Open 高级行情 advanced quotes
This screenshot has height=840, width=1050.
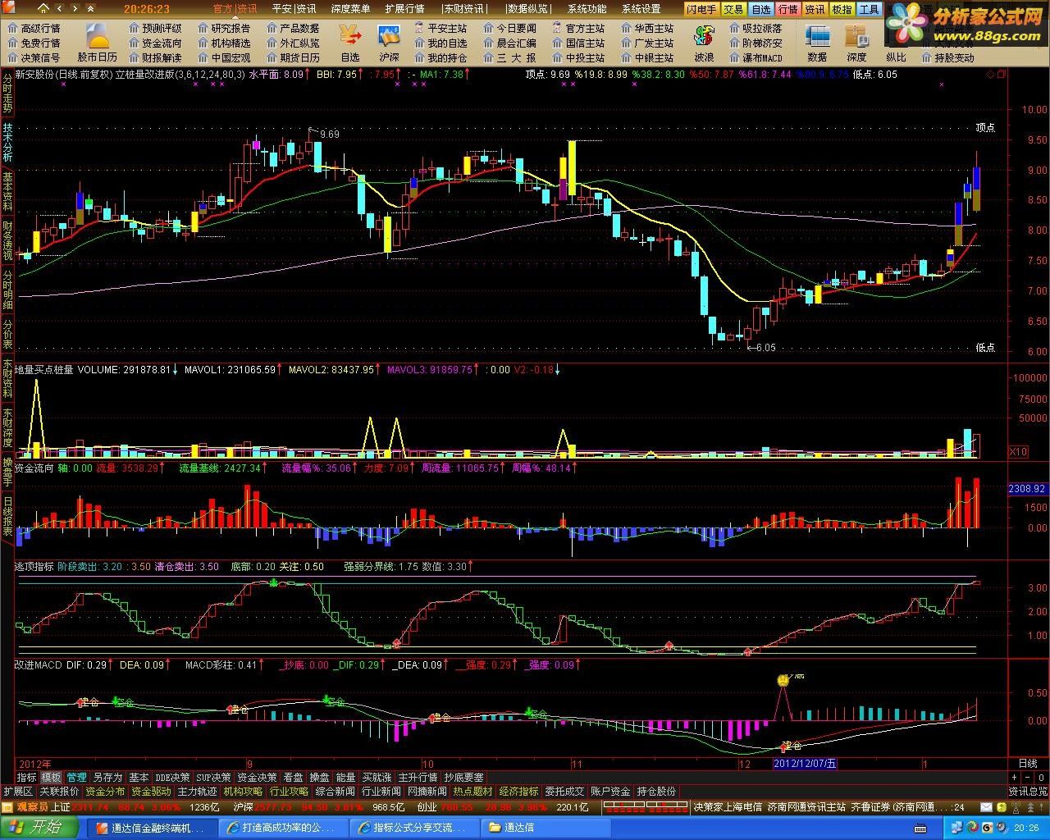click(34, 29)
